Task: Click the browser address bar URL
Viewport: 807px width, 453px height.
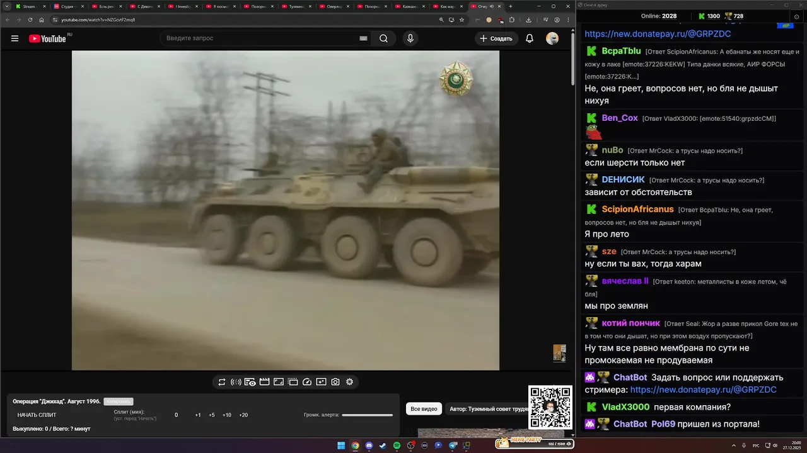Action: (x=98, y=20)
